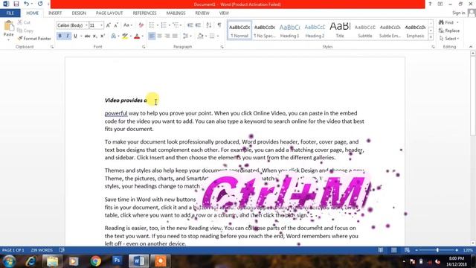Click Sign in link
Viewport: 476px width, 268px height.
(x=458, y=13)
